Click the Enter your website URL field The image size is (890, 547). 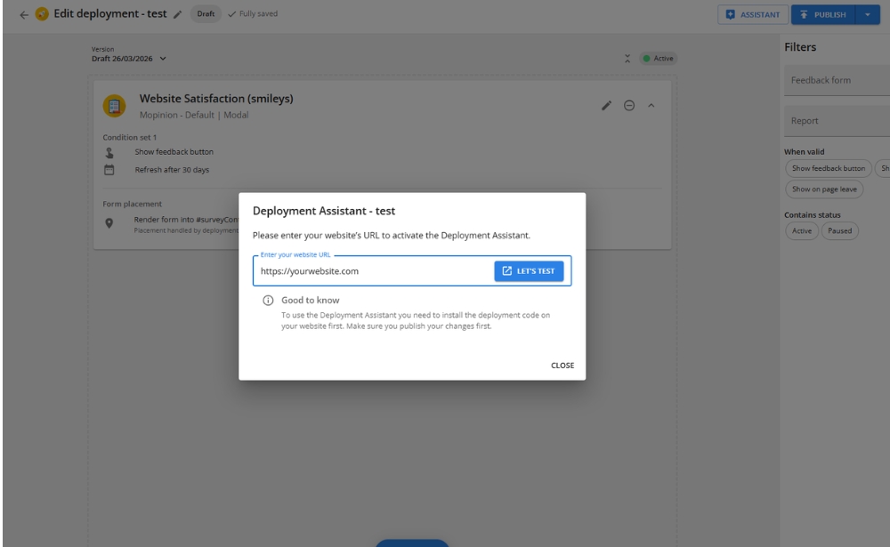[x=365, y=271]
